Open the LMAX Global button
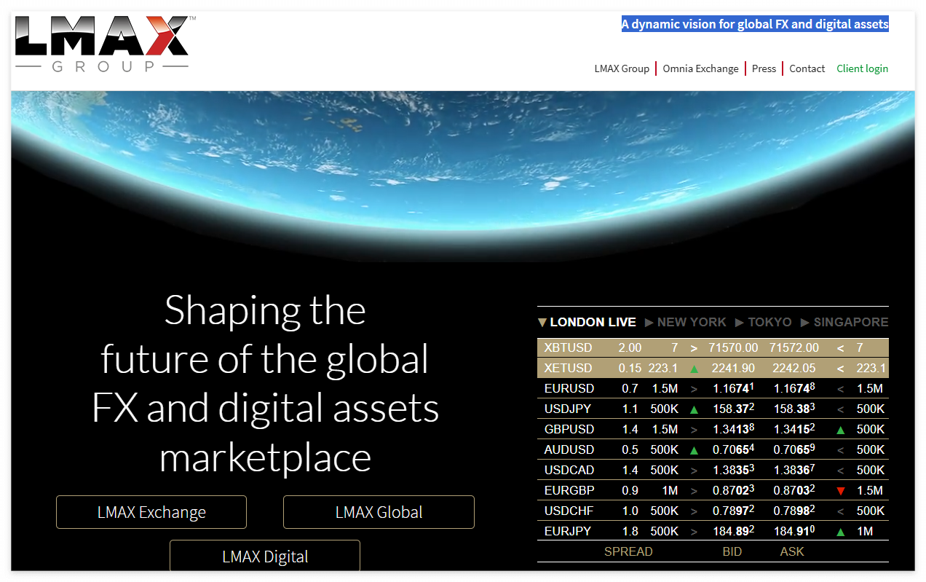The height and width of the screenshot is (582, 926). pyautogui.click(x=379, y=512)
